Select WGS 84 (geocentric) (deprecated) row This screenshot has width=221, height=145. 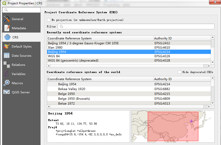129,61
